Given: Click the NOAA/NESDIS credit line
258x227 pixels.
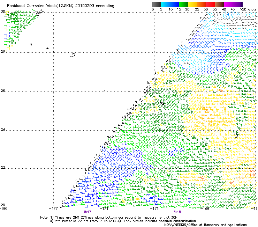Looking at the screenshot, I should point(205,225).
